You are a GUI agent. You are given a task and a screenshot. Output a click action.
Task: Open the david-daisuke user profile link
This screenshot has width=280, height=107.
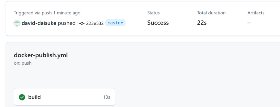[39, 23]
